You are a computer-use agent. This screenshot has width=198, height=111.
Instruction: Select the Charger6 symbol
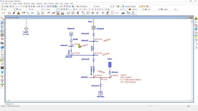[93, 28]
